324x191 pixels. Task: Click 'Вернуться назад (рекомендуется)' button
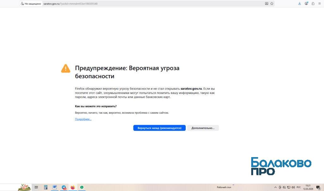tap(159, 128)
